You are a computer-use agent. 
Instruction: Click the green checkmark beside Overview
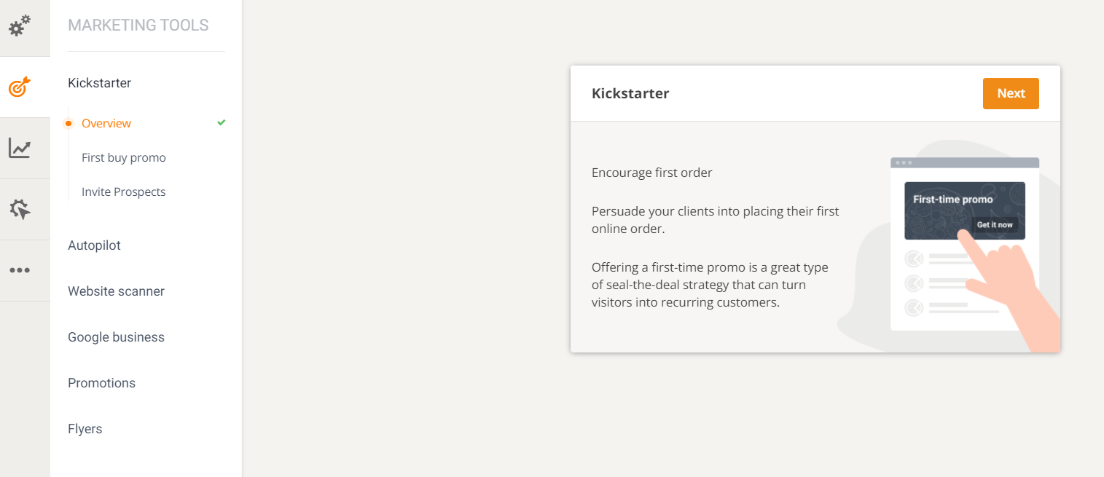tap(221, 122)
